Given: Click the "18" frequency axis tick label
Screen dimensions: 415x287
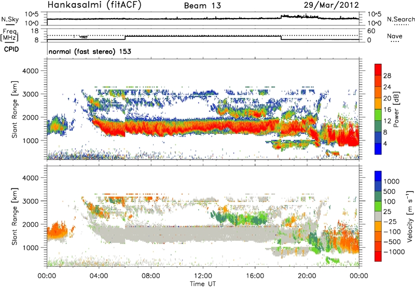Looking at the screenshot, I should click(34, 31).
